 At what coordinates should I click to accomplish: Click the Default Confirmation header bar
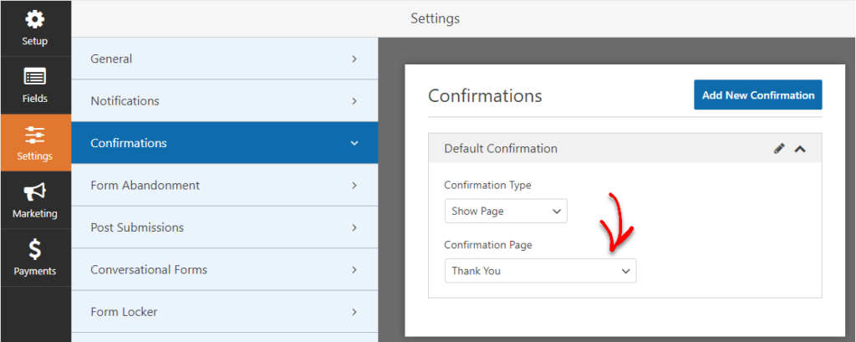tap(585, 149)
